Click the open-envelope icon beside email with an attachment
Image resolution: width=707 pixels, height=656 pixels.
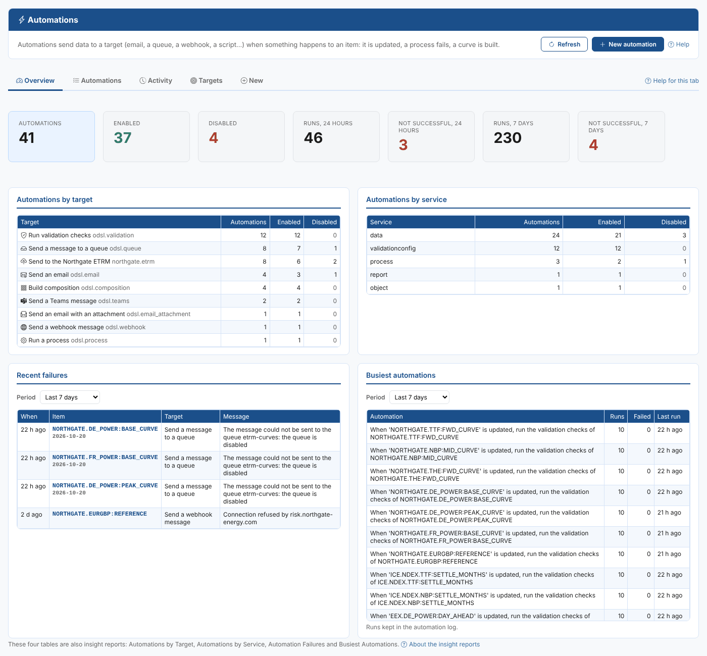point(24,314)
